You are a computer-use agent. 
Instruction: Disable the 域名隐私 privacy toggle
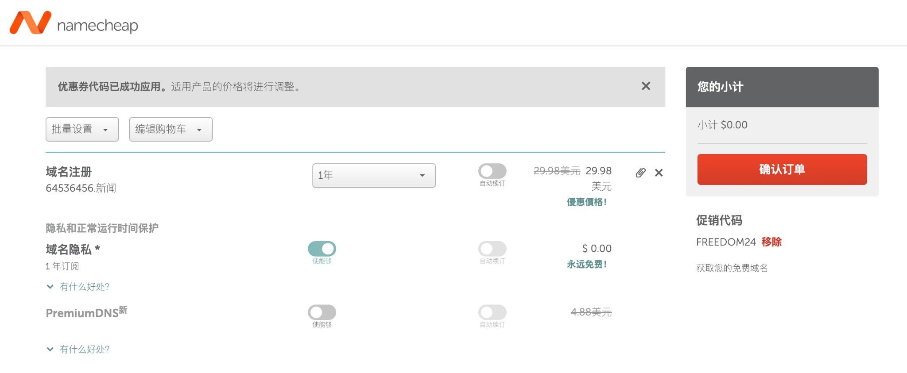322,249
